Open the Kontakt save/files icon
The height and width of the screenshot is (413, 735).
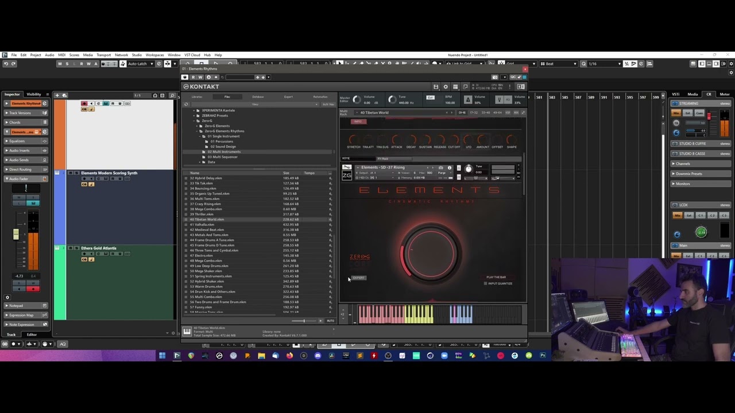click(436, 87)
